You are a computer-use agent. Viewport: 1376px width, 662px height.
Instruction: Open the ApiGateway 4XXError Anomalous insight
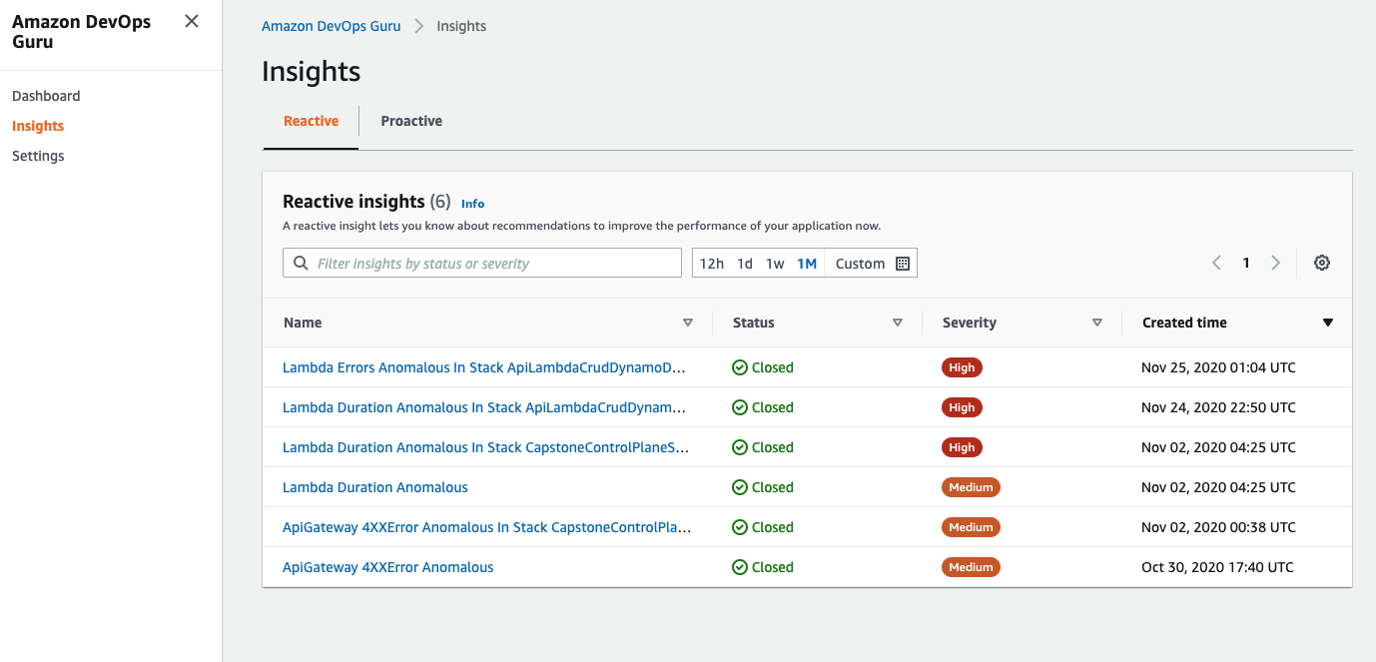[x=388, y=567]
